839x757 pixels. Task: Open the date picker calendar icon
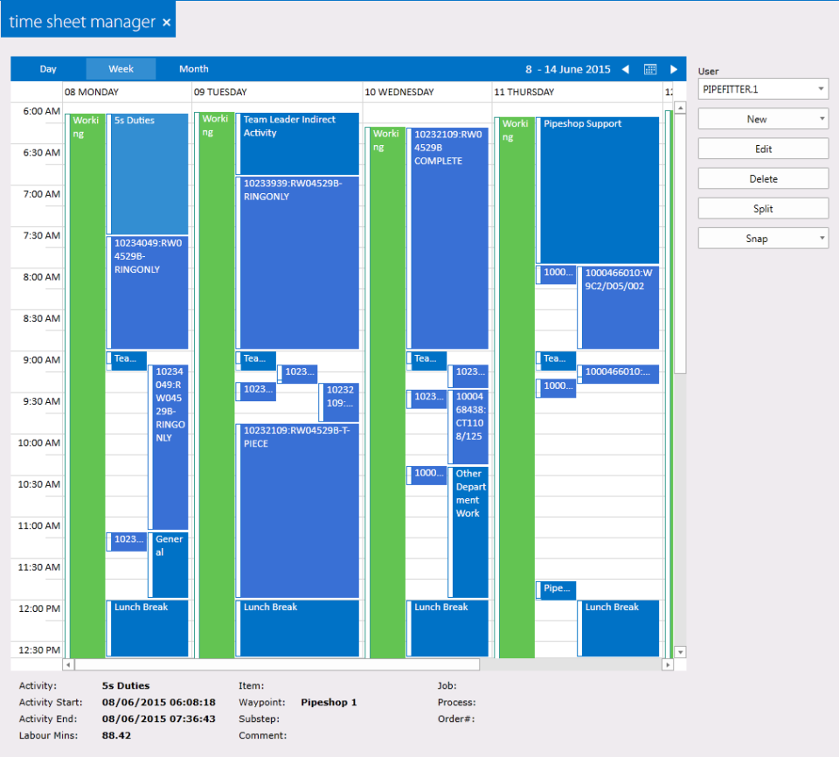click(x=649, y=68)
